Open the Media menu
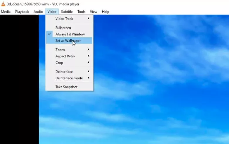 tap(6, 12)
